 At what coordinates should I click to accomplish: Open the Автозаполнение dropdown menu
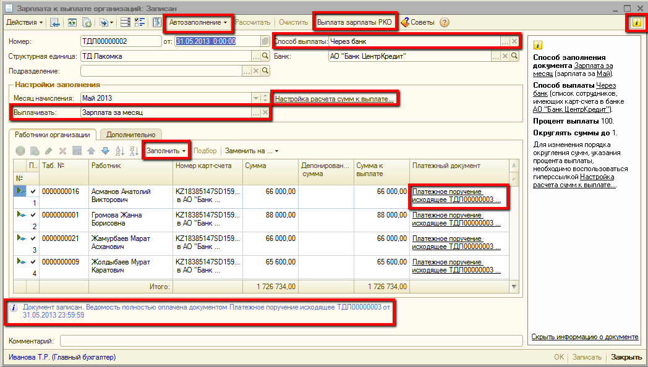198,22
